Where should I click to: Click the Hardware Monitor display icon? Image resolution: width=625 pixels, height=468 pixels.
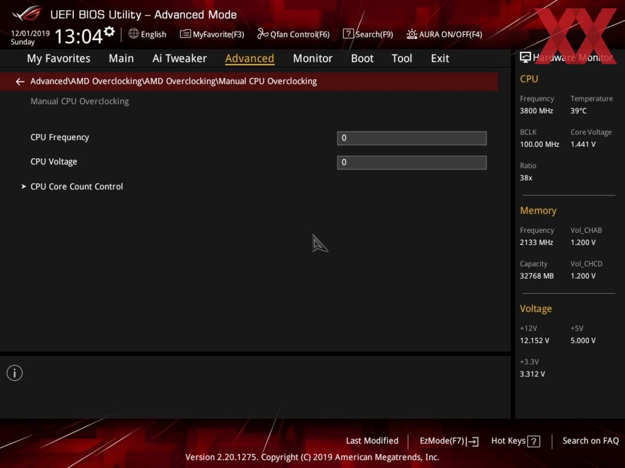point(525,57)
